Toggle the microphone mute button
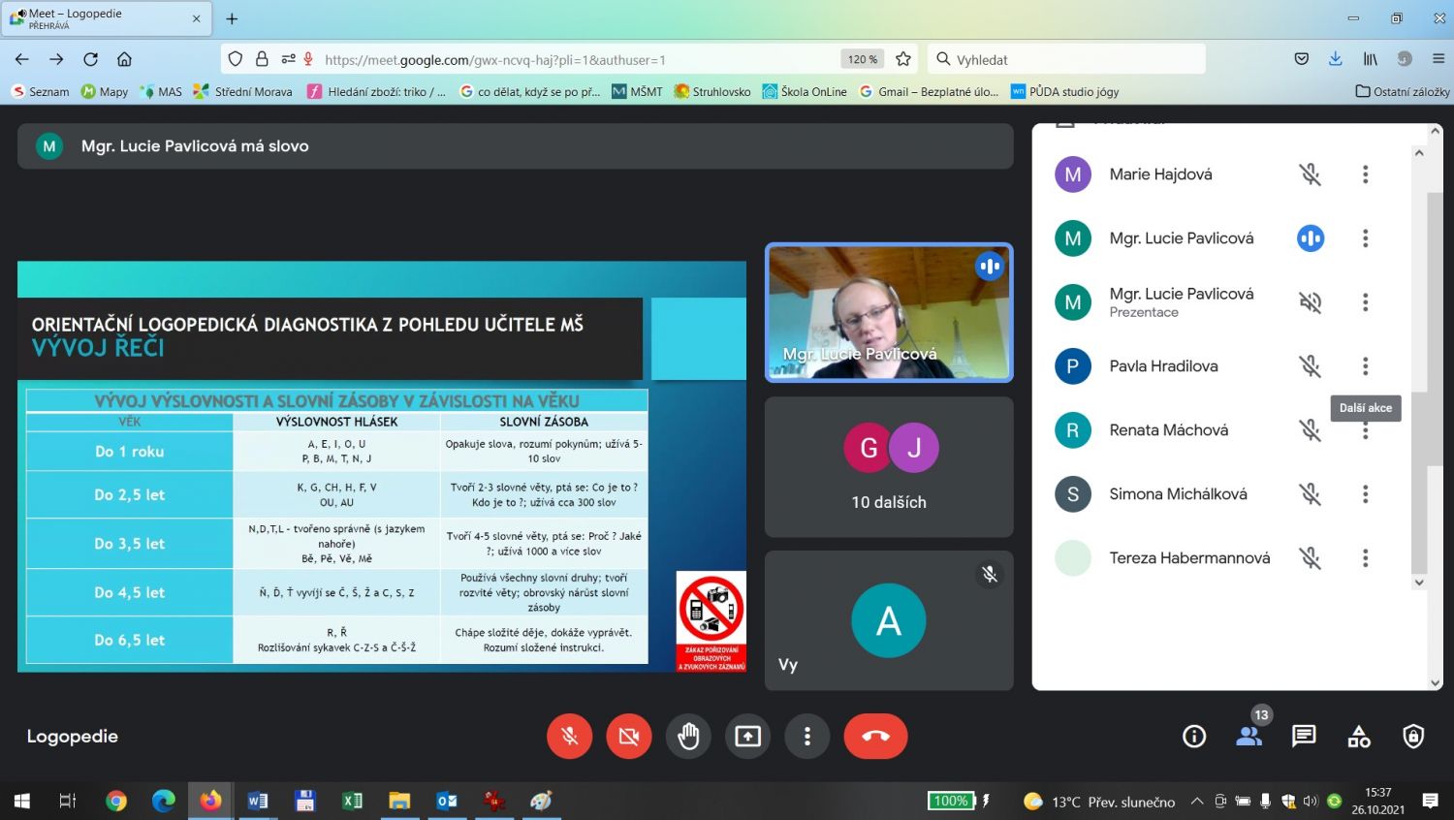Image resolution: width=1454 pixels, height=820 pixels. (569, 737)
